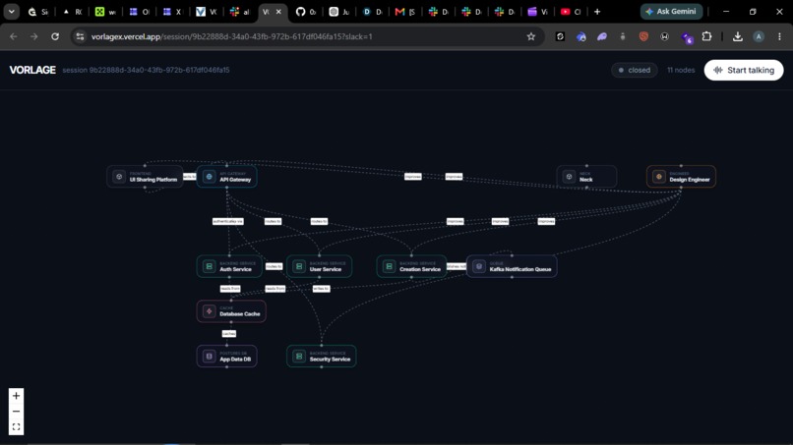Switch to the Slack 'al' tab
This screenshot has width=793, height=445.
pyautogui.click(x=239, y=12)
